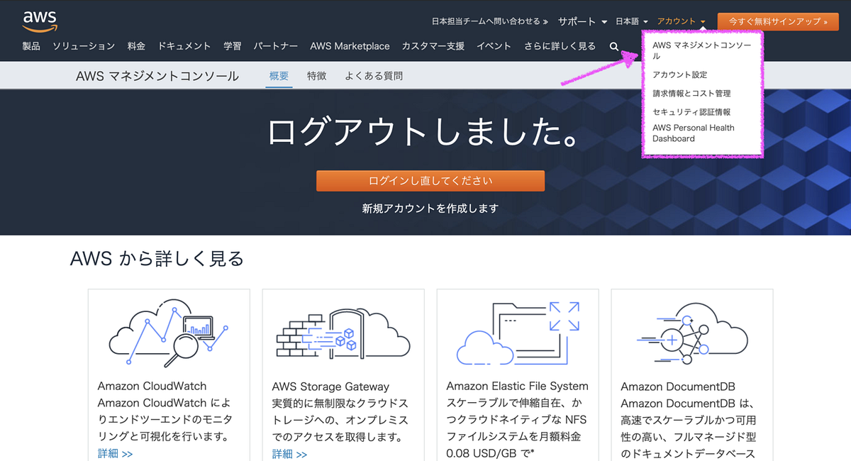The image size is (851, 461).
Task: Click the Amazon DocumentDB card title
Action: point(678,387)
